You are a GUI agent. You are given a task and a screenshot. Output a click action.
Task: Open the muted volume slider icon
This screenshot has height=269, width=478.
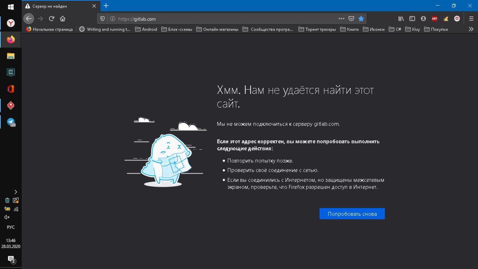point(7,217)
